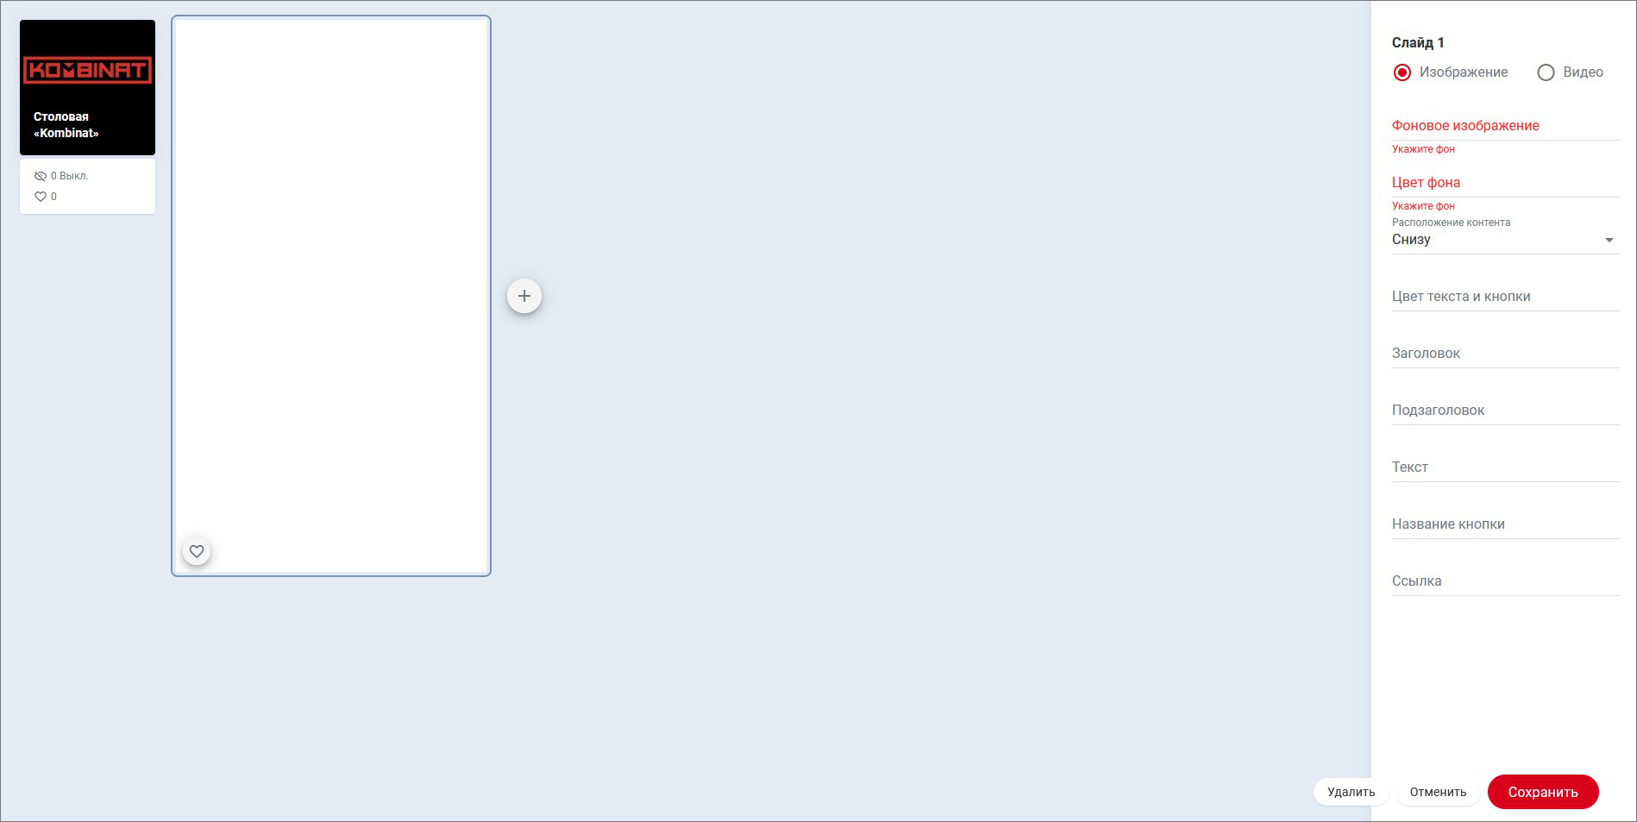Click the Название кнопки field

(1505, 524)
